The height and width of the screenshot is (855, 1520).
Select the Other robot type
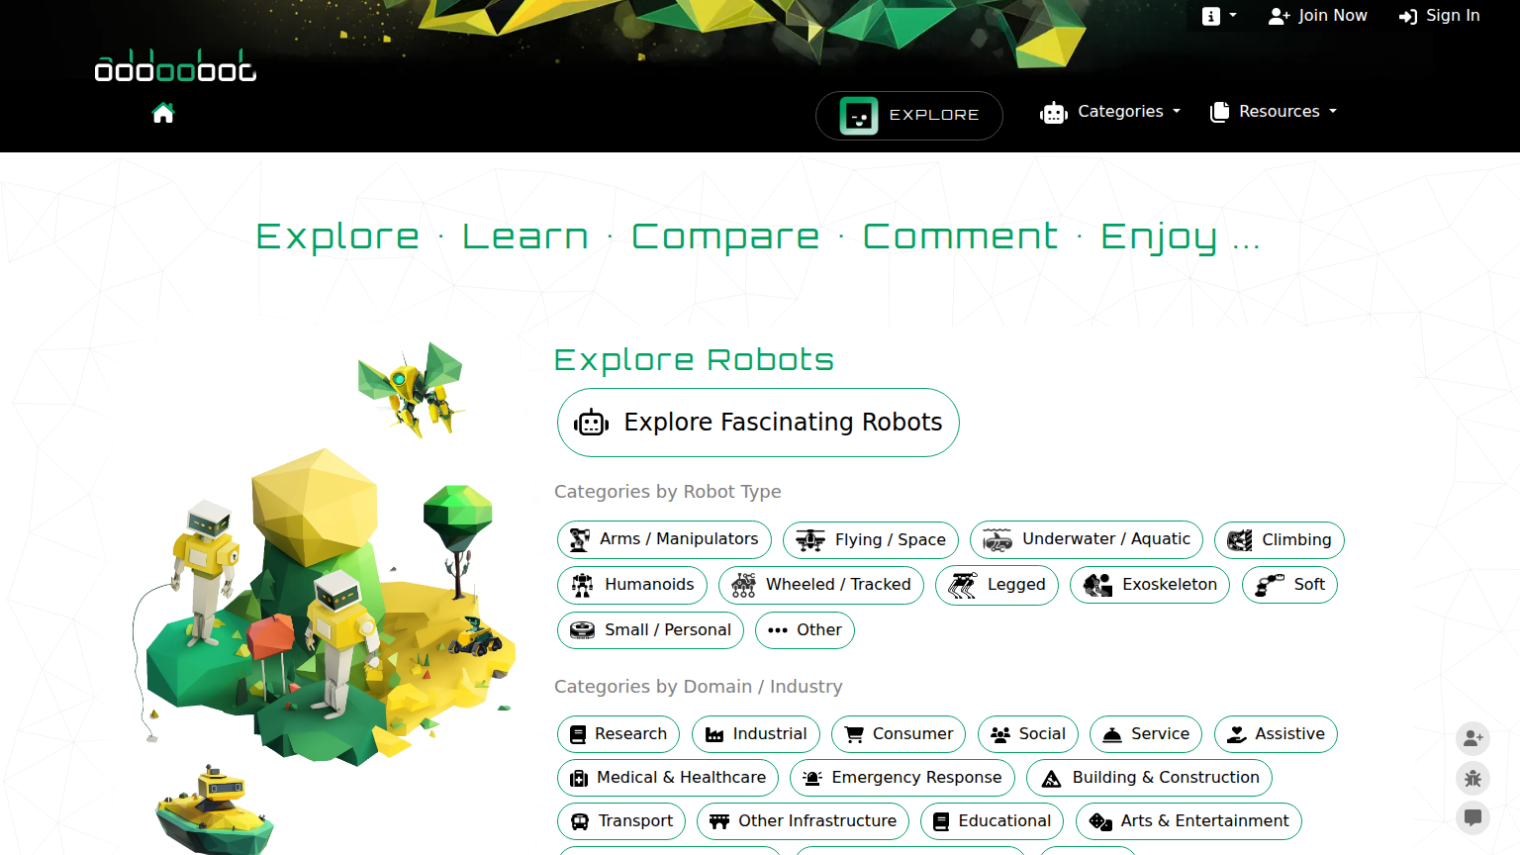pyautogui.click(x=805, y=630)
